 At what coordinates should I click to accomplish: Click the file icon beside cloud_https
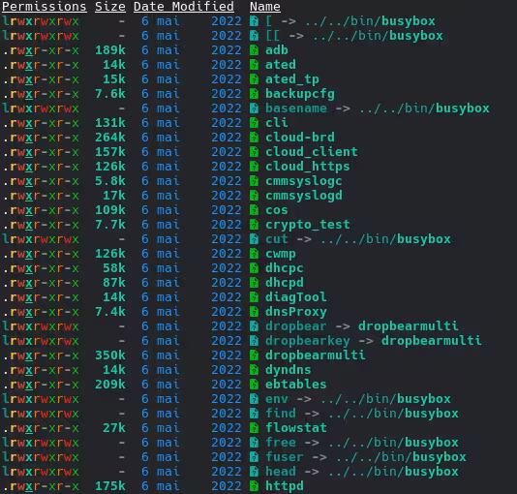(x=254, y=167)
